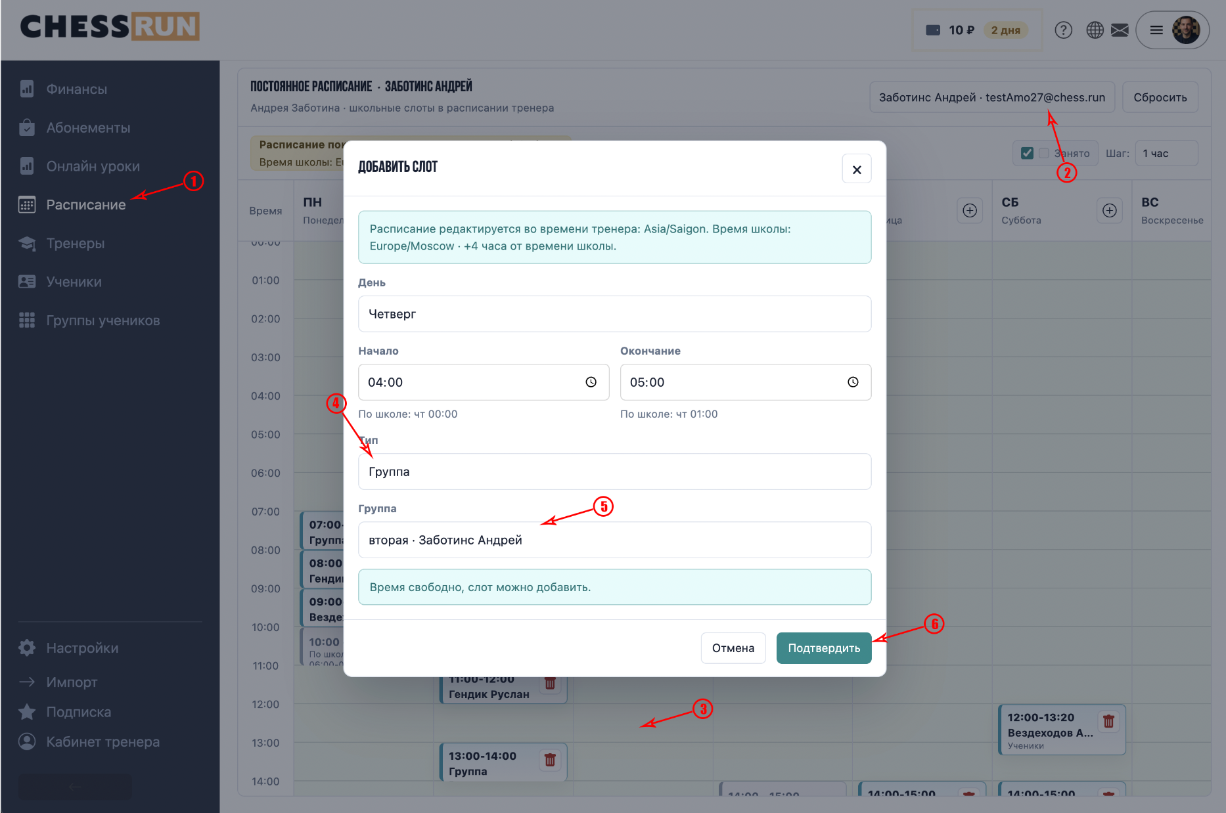Confirm with the Подтвердить button
Image resolution: width=1226 pixels, height=813 pixels.
pyautogui.click(x=824, y=648)
